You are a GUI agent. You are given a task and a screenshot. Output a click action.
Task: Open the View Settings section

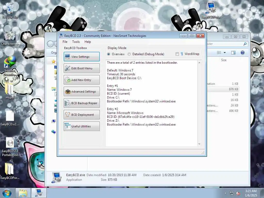tap(82, 56)
